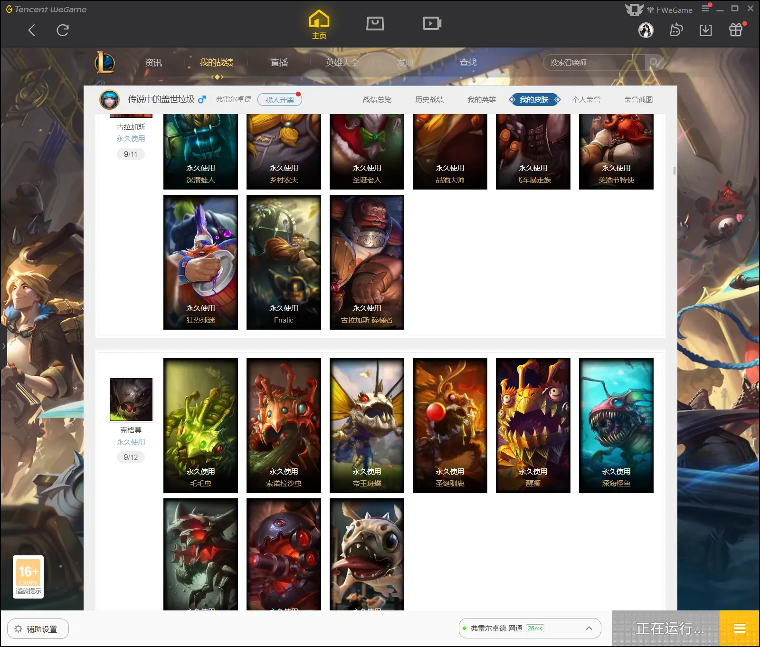Click the 圣诞驯鹿 skin card
Viewport: 760px width, 647px height.
point(450,426)
